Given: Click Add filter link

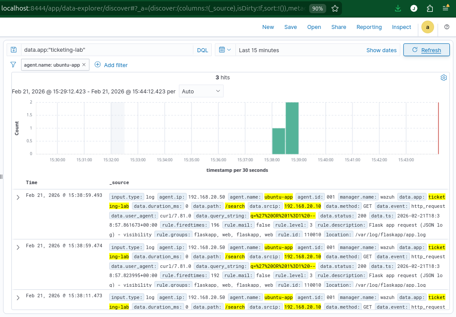Looking at the screenshot, I should tap(116, 65).
